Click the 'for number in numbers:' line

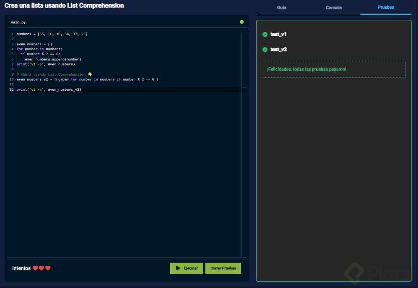point(39,49)
